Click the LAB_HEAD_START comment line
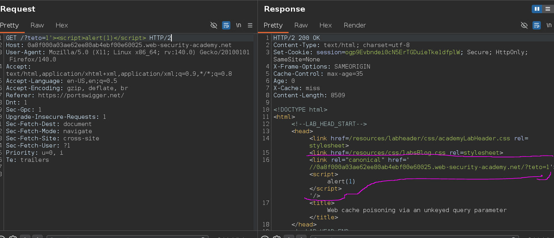This screenshot has height=238, width=554. 329,124
